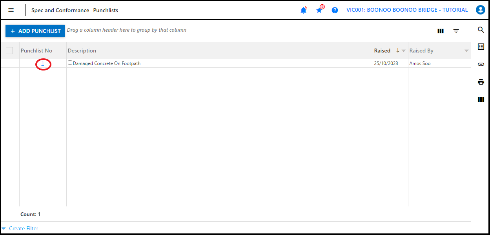The width and height of the screenshot is (490, 235).
Task: Open the VIC001 Boonoo Boonoo Bridge project link
Action: coord(407,10)
